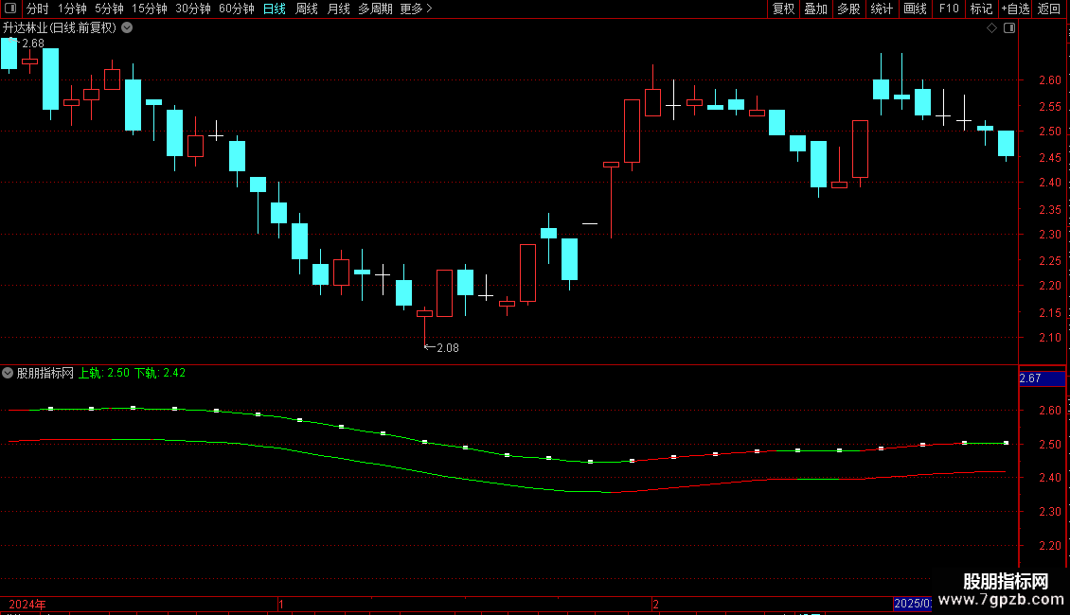Switch to 月线 monthly chart
The width and height of the screenshot is (1070, 615).
pos(338,9)
